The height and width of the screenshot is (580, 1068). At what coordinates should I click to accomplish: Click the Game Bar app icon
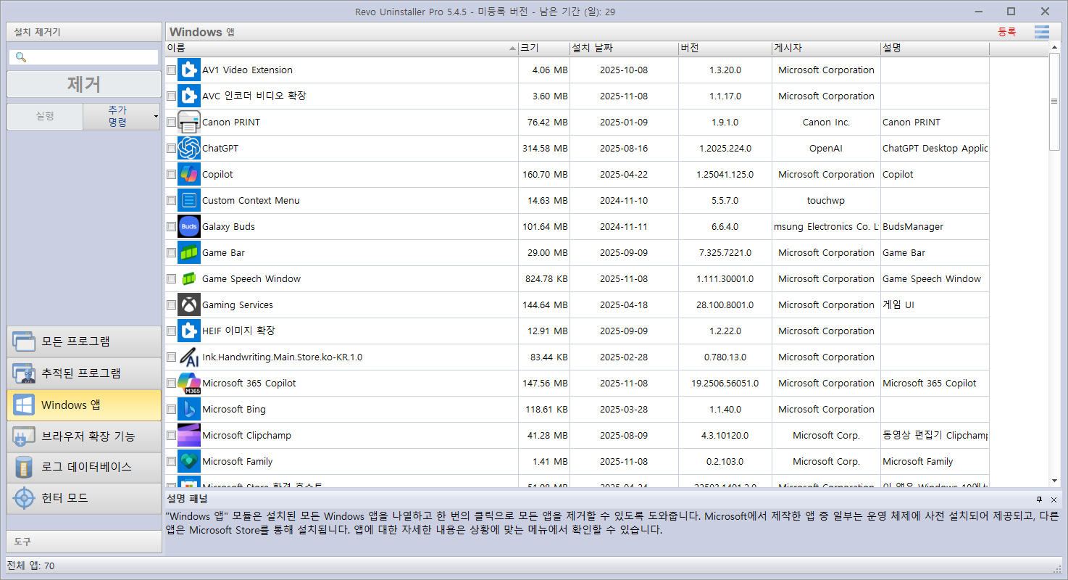[x=189, y=253]
